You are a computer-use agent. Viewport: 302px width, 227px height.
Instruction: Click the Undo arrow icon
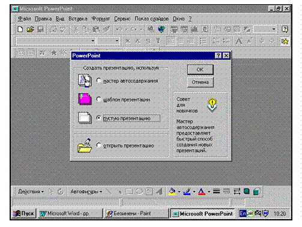(119, 29)
